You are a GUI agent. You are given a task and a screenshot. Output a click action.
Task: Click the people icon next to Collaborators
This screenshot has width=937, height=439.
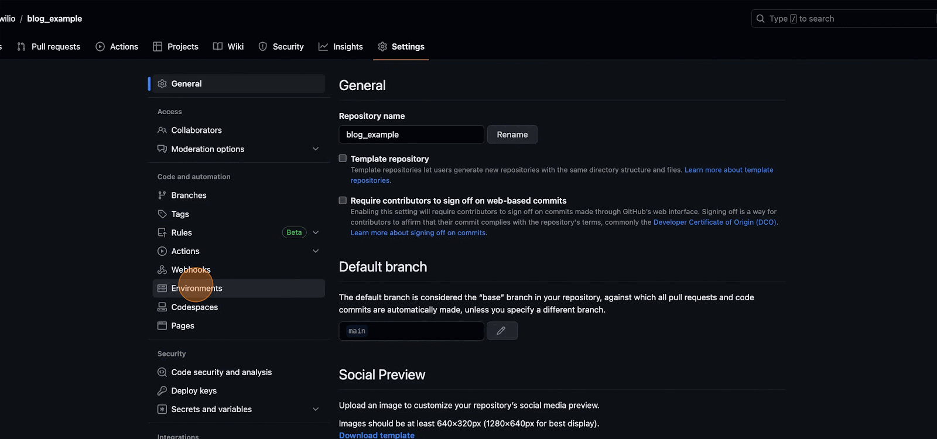pos(162,130)
